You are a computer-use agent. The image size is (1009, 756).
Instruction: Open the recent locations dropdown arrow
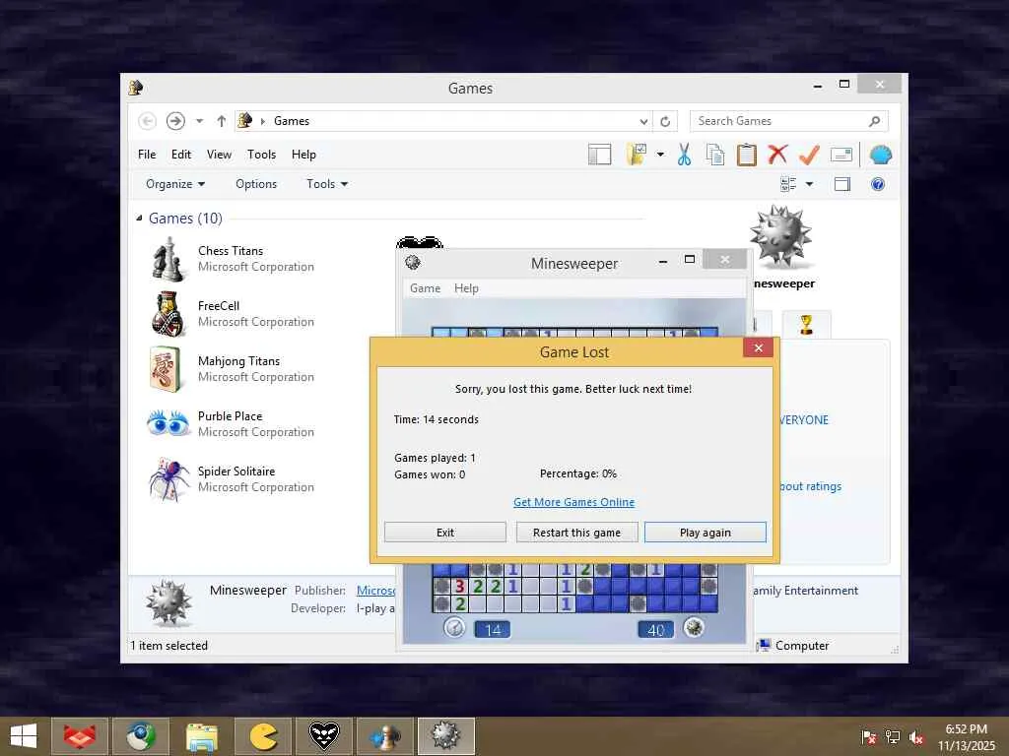pyautogui.click(x=199, y=121)
